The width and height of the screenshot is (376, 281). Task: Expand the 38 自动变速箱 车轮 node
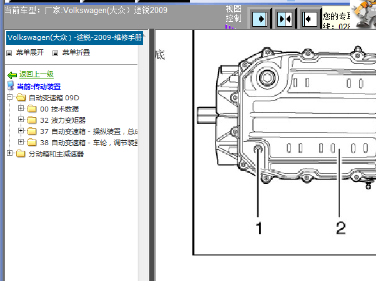click(x=21, y=142)
